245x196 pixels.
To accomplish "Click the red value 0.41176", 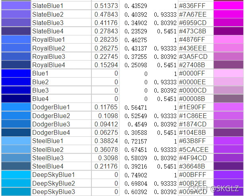I will [x=106, y=23].
